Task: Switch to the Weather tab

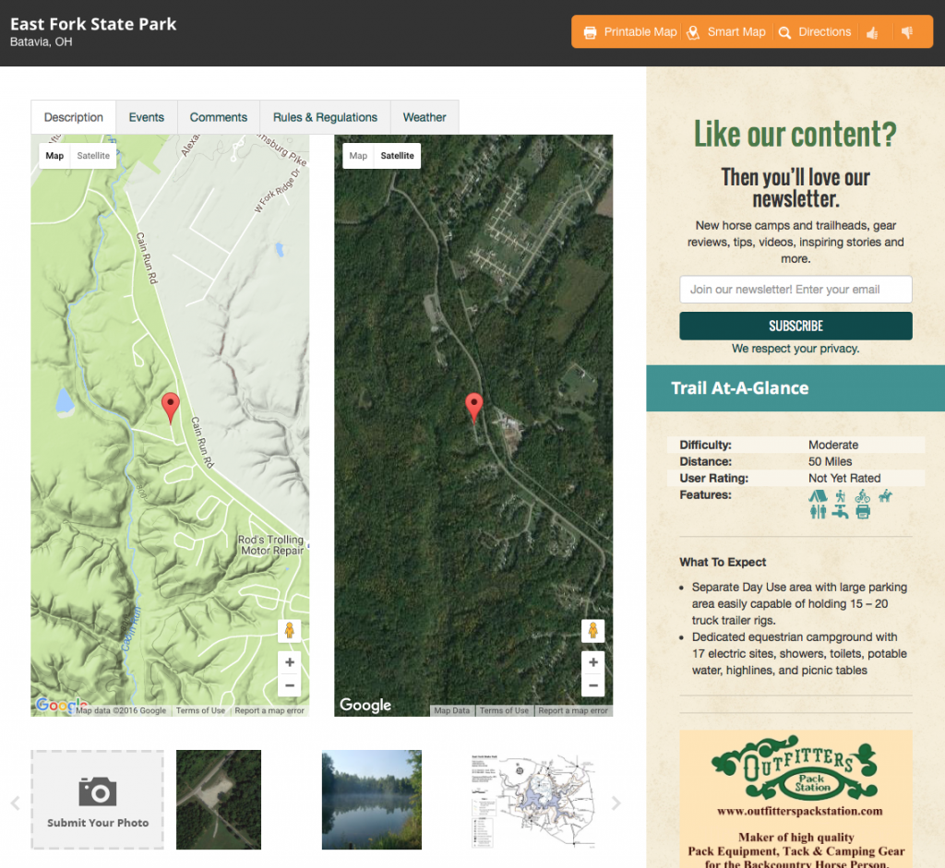Action: [x=425, y=117]
